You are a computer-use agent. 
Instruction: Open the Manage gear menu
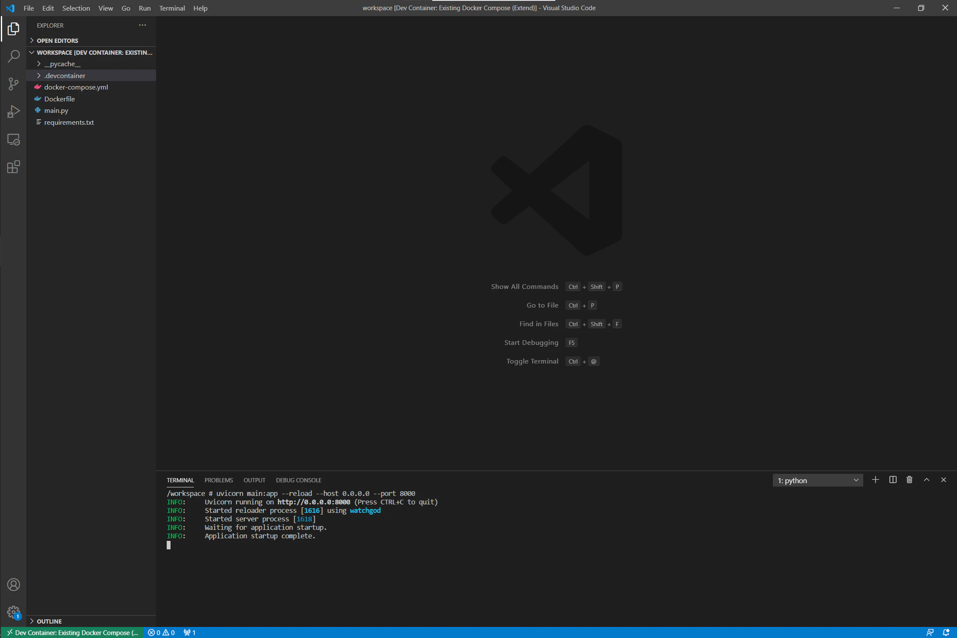pyautogui.click(x=14, y=612)
